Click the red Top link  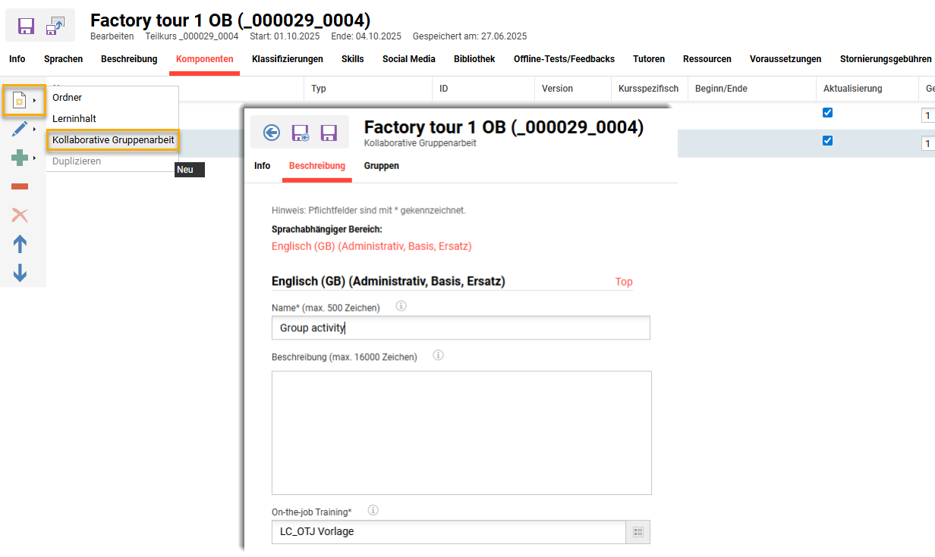pos(623,282)
